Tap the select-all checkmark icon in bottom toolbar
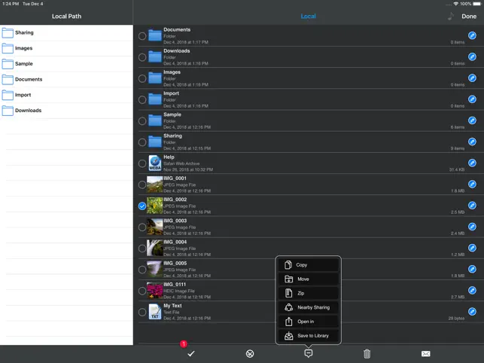484x363 pixels. pyautogui.click(x=191, y=353)
